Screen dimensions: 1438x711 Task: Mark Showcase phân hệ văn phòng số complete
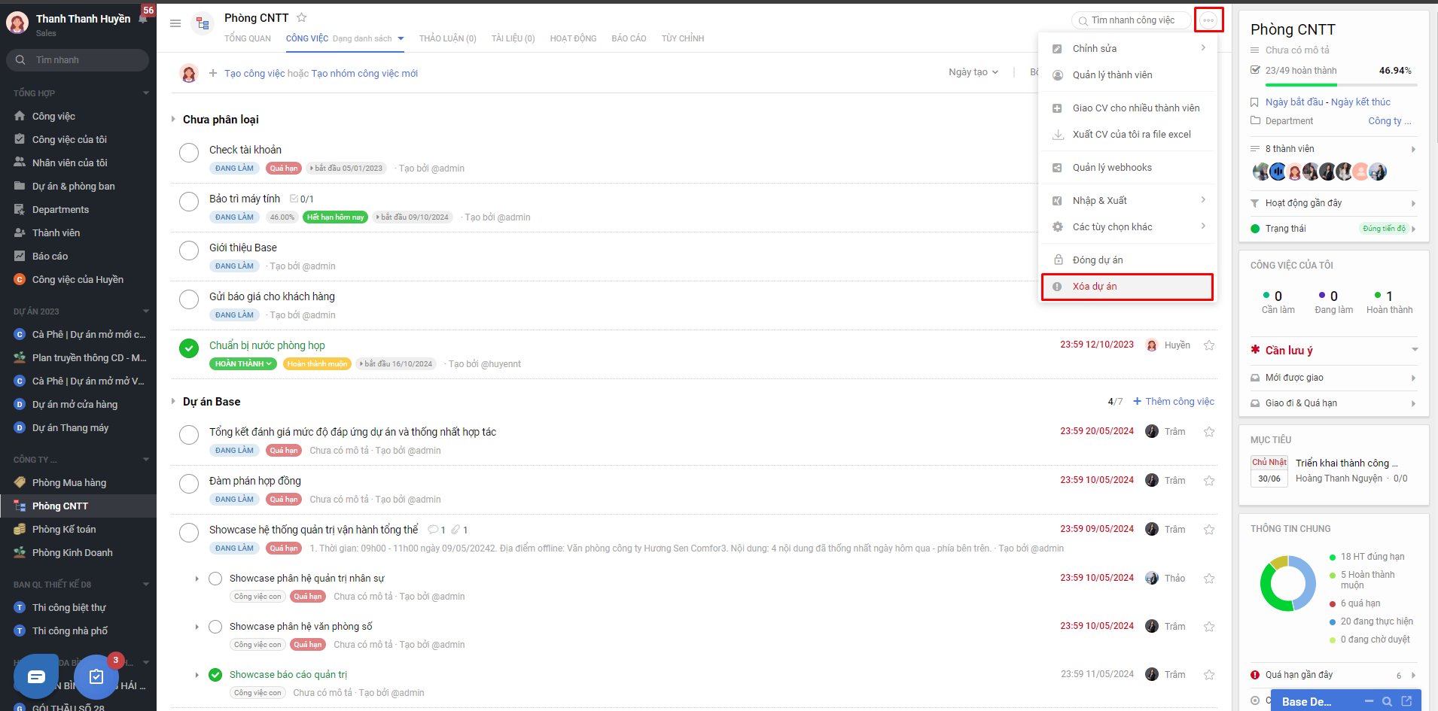[215, 627]
